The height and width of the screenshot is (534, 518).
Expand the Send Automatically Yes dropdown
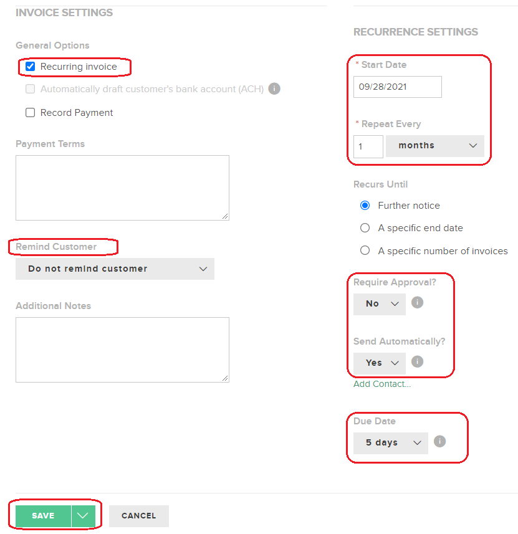pyautogui.click(x=379, y=363)
